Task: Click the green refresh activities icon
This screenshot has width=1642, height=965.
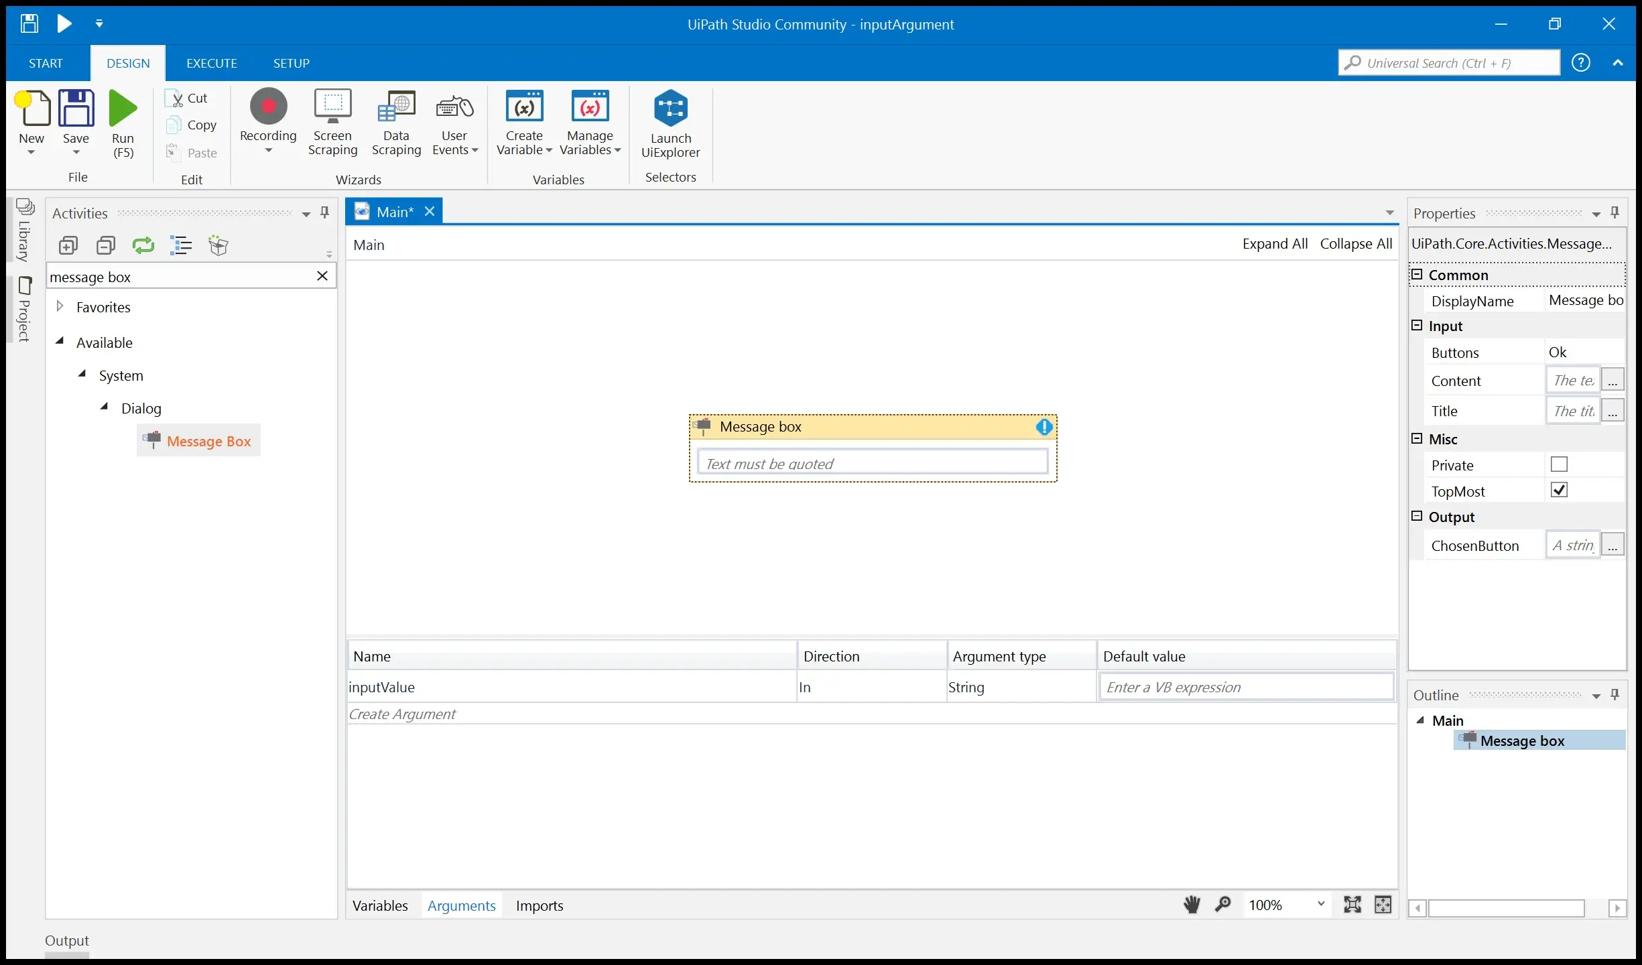Action: tap(143, 246)
